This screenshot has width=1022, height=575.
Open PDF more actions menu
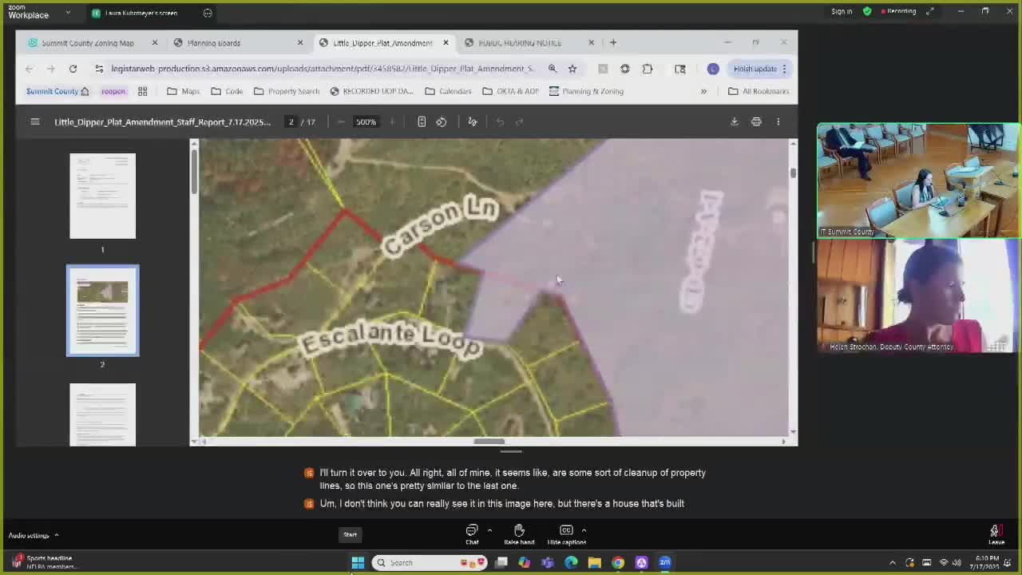coord(778,121)
